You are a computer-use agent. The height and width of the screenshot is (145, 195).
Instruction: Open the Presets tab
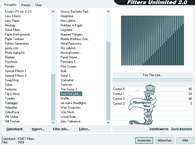click(26, 5)
